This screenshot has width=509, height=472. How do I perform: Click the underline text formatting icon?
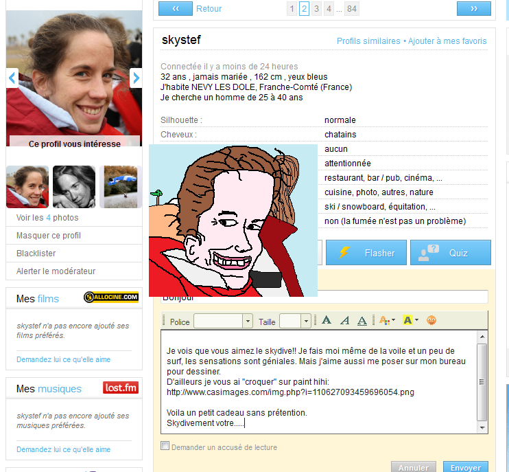[x=362, y=320]
